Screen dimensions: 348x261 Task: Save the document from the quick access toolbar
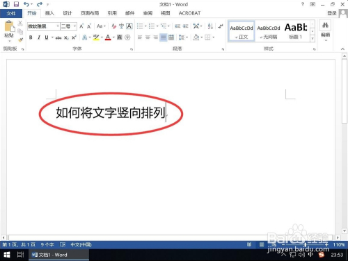[x=16, y=4]
